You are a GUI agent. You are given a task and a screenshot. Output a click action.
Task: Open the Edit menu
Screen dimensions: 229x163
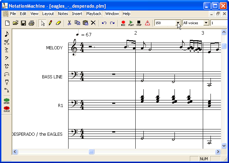pyautogui.click(x=23, y=14)
